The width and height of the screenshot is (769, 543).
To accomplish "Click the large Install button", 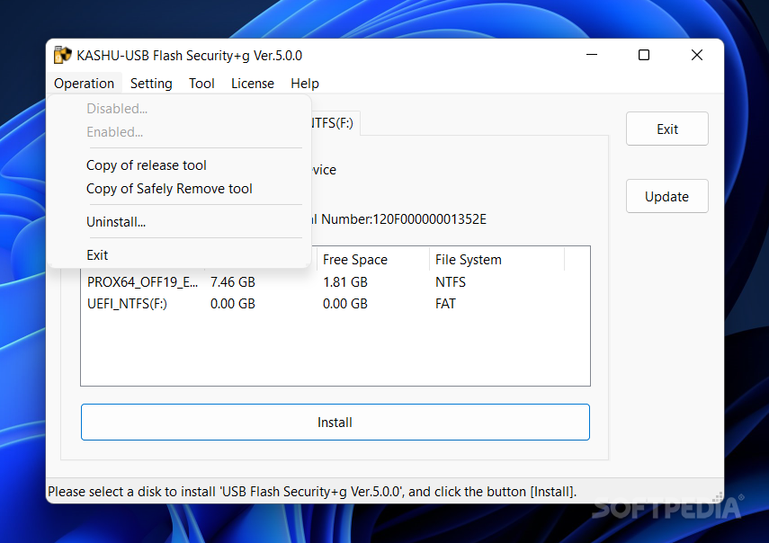I will click(x=335, y=422).
